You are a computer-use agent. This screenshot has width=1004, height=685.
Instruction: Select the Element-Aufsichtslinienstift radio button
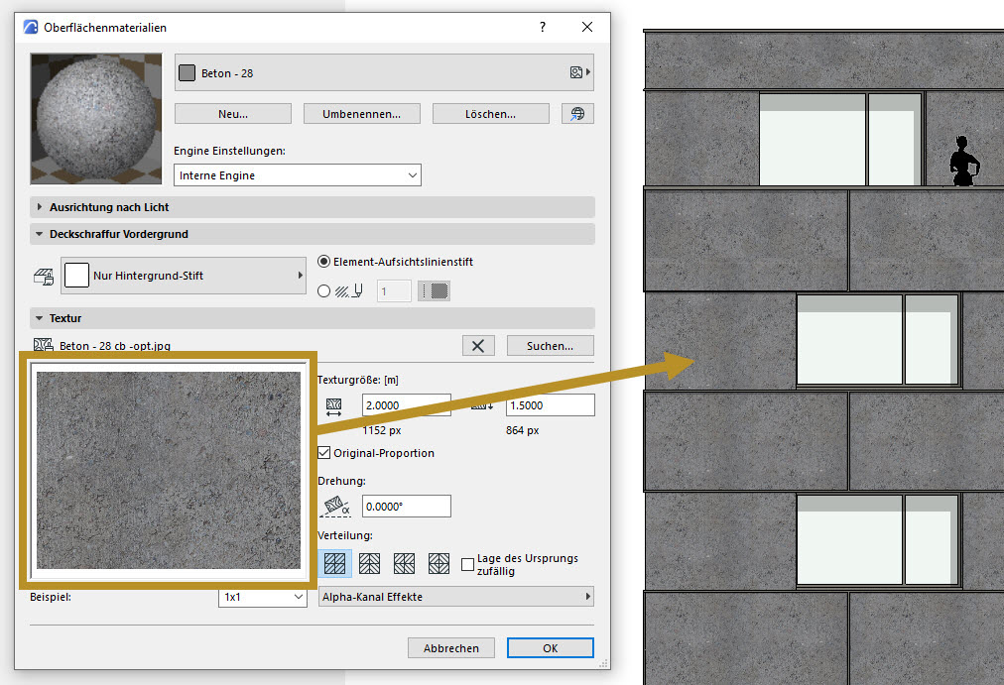coord(324,262)
